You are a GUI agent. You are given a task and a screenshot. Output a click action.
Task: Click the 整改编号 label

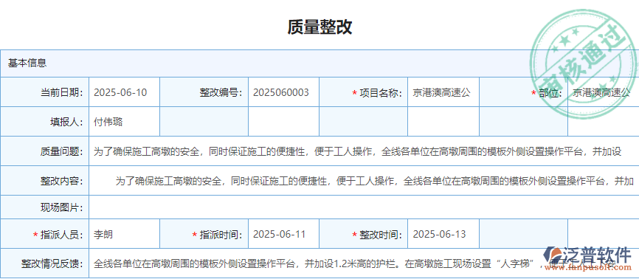coord(221,92)
